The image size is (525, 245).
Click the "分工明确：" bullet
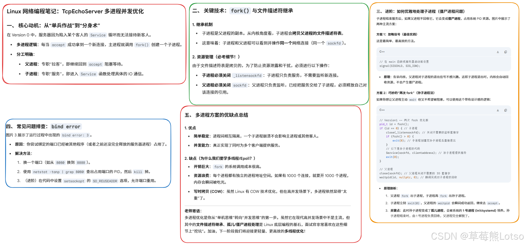26,54
